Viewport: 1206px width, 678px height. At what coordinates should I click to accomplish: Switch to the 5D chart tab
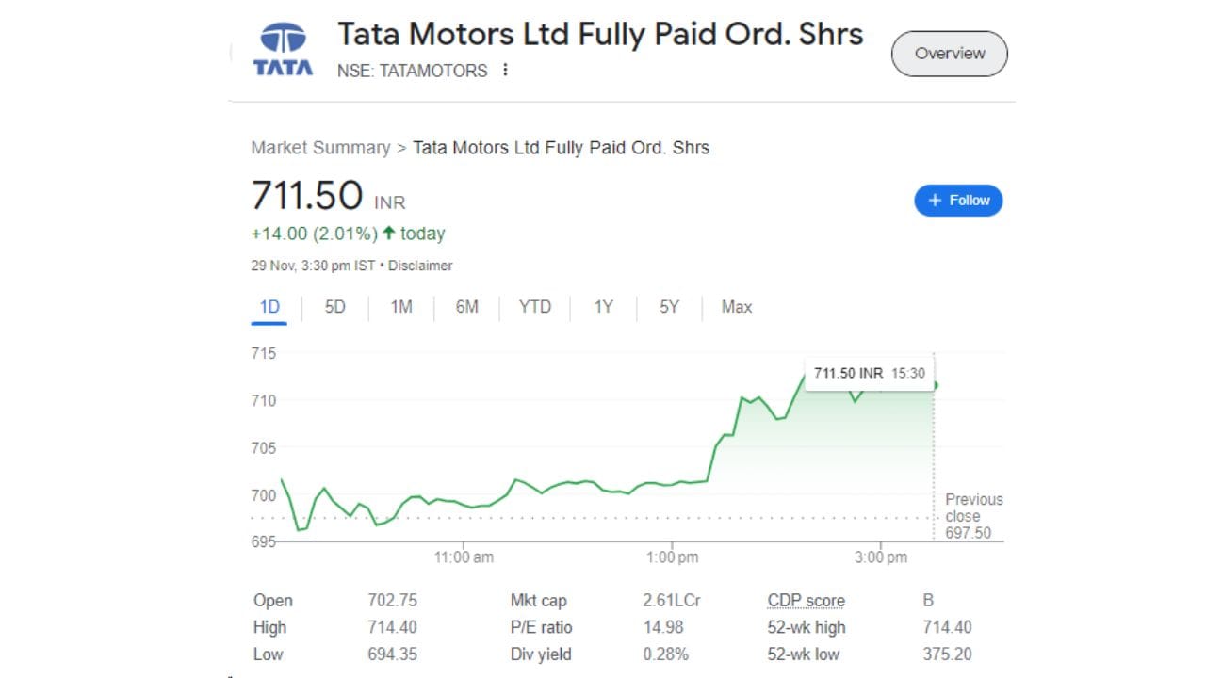334,307
